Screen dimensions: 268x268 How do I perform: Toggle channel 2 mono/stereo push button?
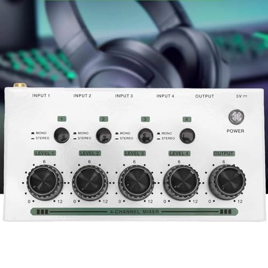pyautogui.click(x=103, y=136)
